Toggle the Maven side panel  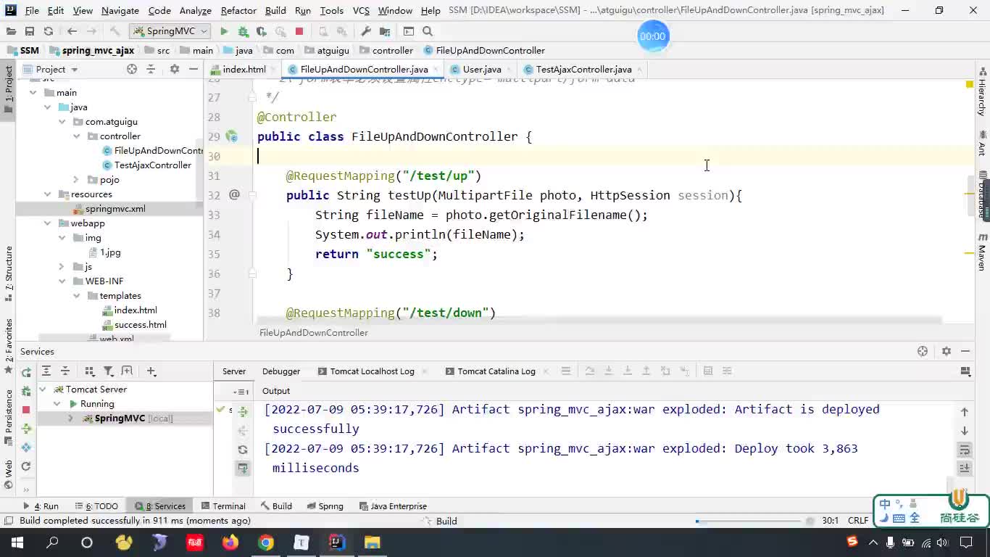tap(983, 252)
